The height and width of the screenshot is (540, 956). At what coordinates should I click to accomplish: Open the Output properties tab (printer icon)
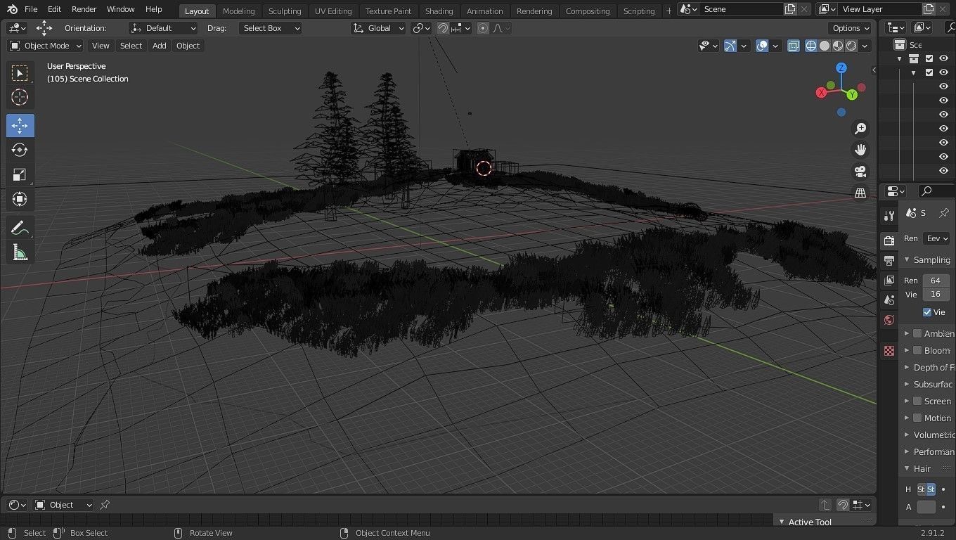889,261
